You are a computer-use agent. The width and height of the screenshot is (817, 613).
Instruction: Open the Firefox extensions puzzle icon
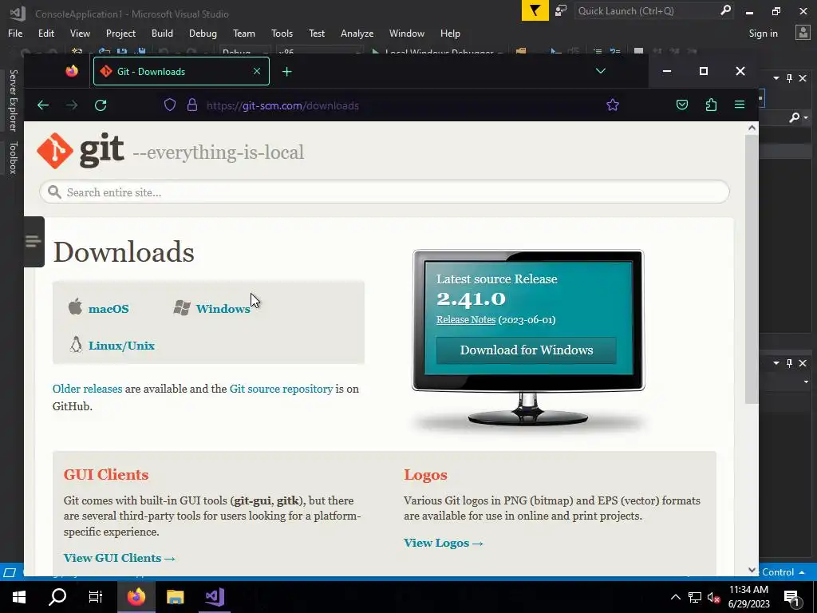[x=711, y=105]
